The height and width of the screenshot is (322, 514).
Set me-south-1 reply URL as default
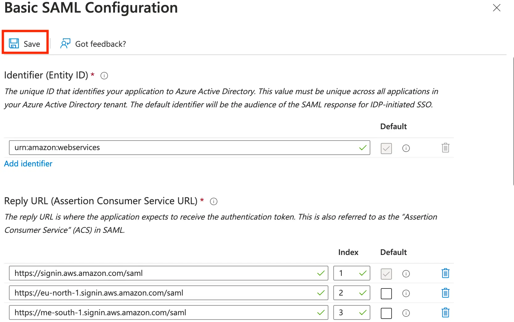(386, 313)
